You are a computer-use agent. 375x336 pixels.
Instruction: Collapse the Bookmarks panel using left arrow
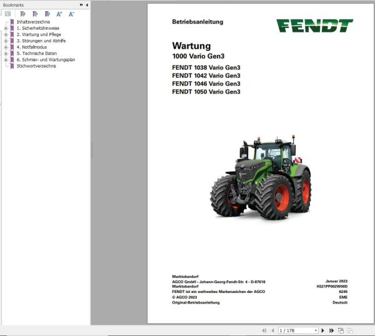pos(87,5)
